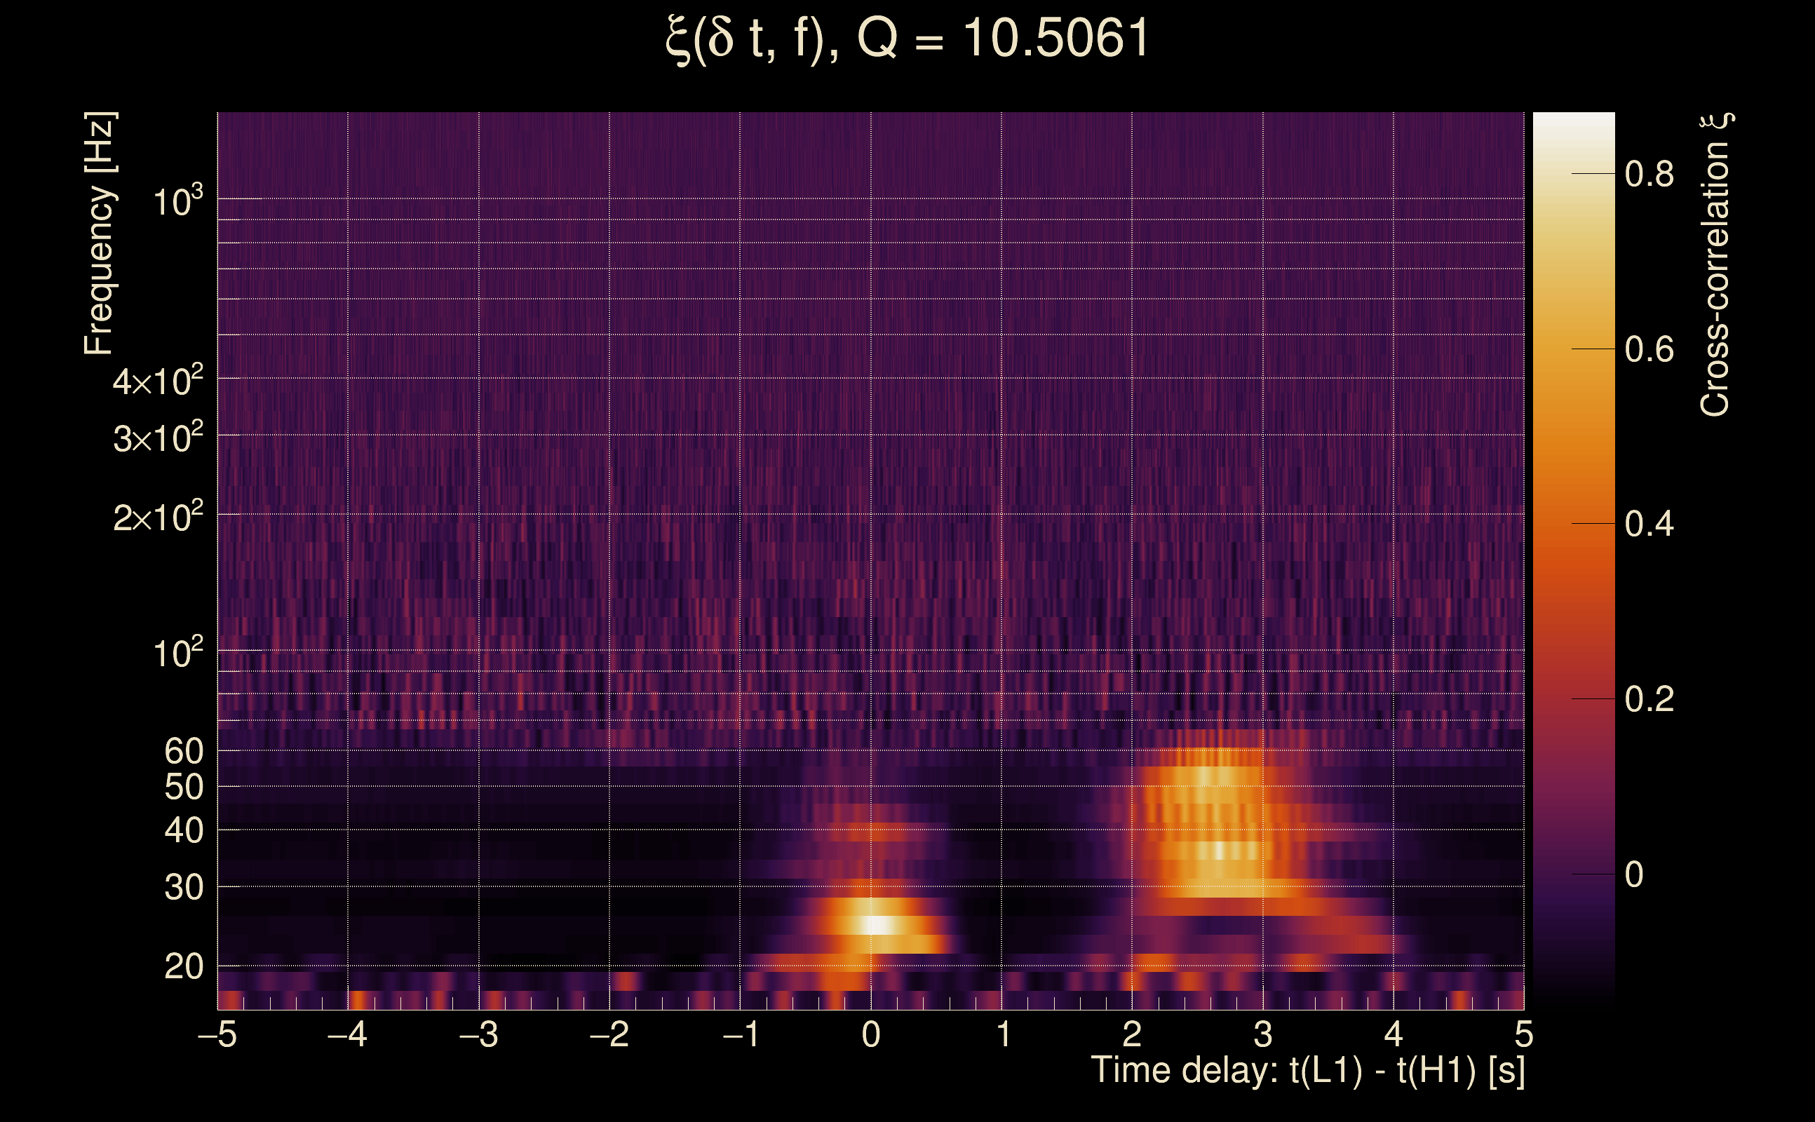Click the y-axis tick label 2×10²
Screen dimensions: 1815x1122
pos(157,517)
